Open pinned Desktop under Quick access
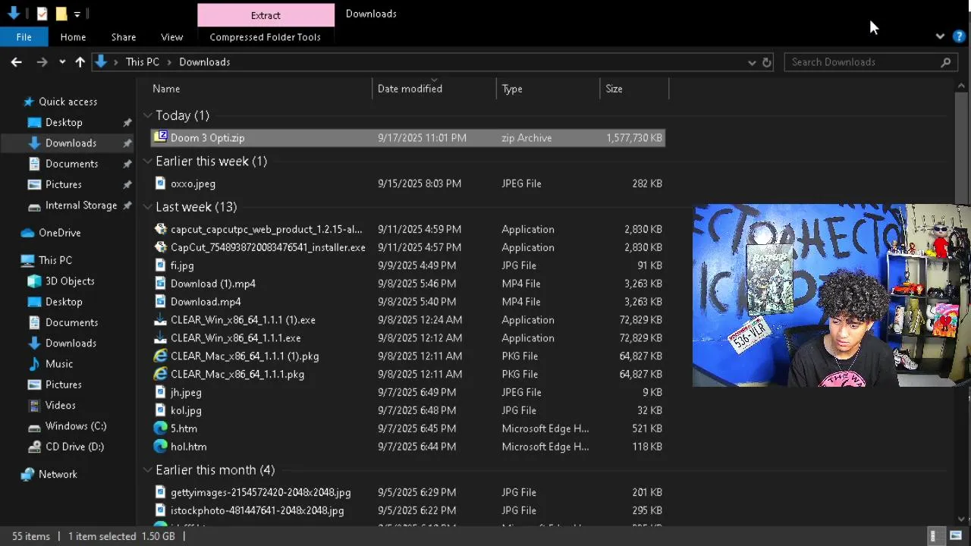 click(x=64, y=122)
